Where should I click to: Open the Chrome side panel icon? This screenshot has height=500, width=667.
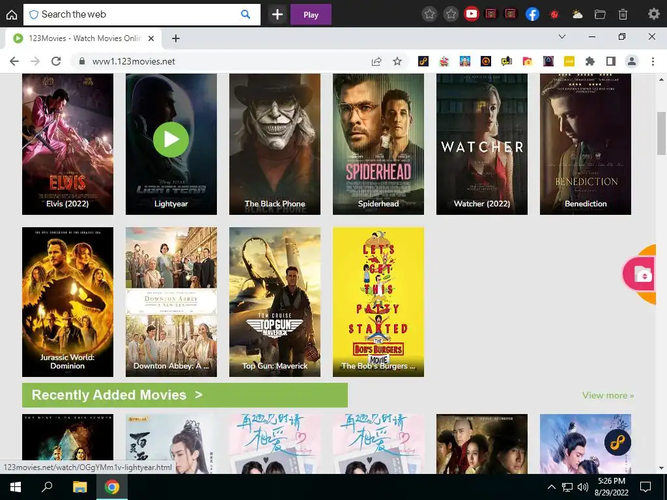611,62
